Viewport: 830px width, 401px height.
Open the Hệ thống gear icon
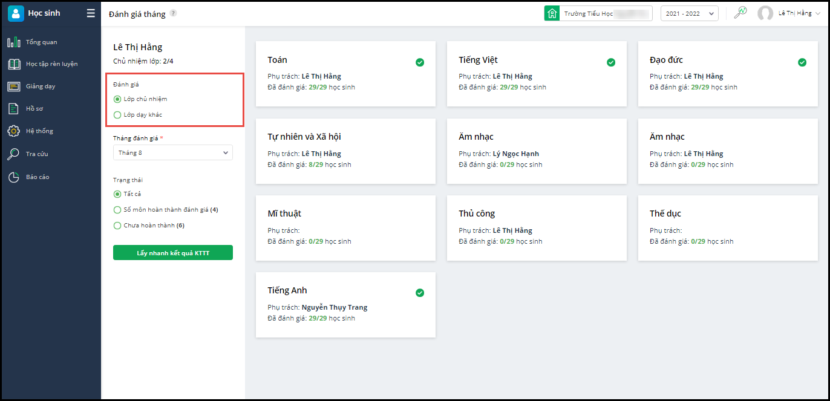coord(13,131)
